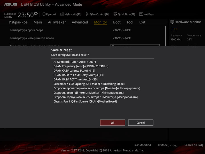Click the Qfan fan icon
205x154 pixels.
(x=87, y=14)
